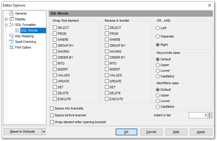Select the Key Mapping tree item
Screen dimensions: 217x141
point(24,36)
